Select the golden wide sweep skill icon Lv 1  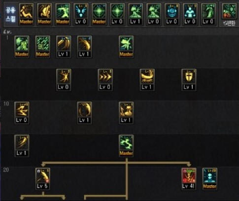147,80
